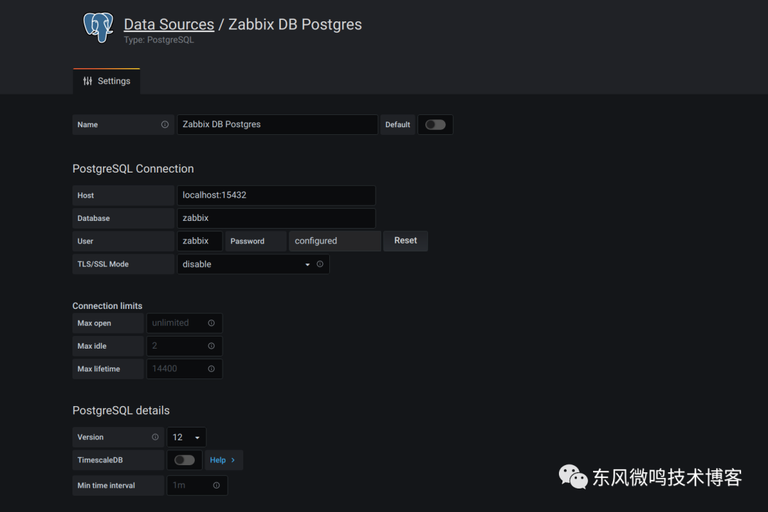The height and width of the screenshot is (512, 768).
Task: Click the Min time interval info icon
Action: point(216,485)
